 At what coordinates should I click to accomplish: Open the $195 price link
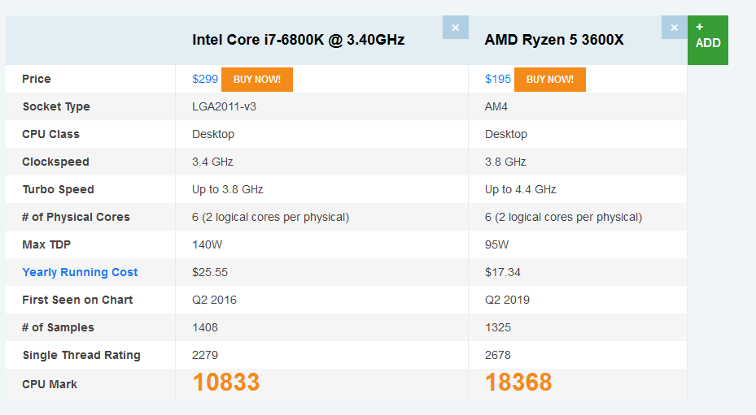[x=498, y=79]
